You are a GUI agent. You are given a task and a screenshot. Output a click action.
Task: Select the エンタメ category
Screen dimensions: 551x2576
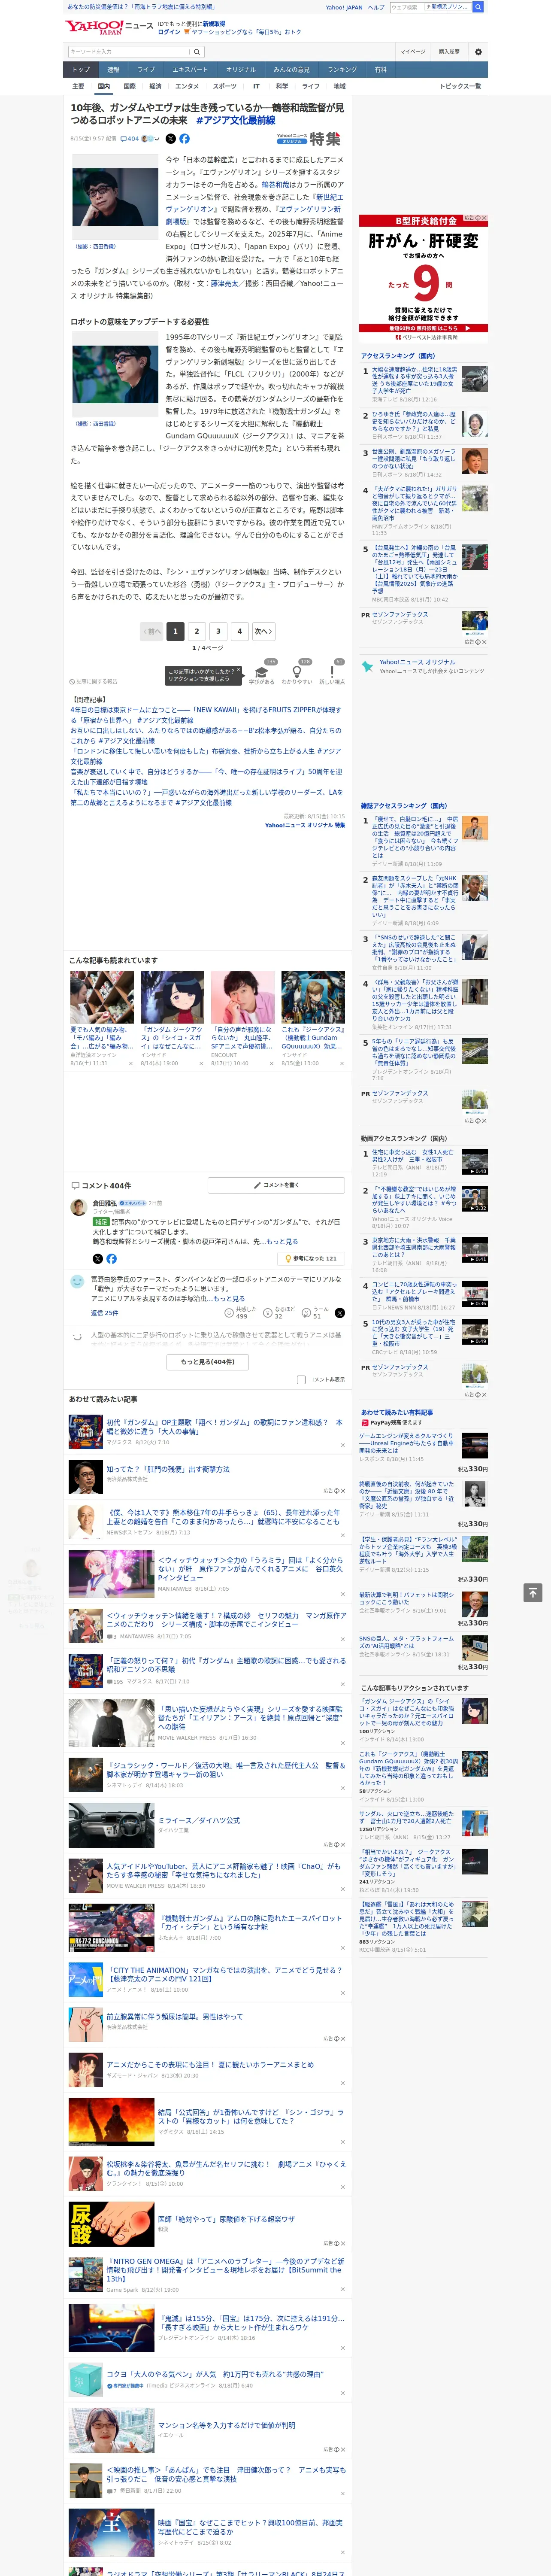pos(187,86)
